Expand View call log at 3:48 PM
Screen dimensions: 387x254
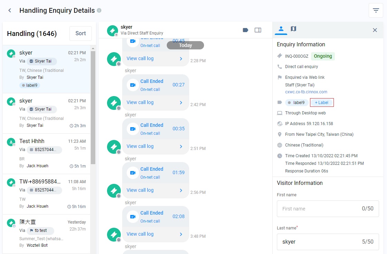[155, 234]
